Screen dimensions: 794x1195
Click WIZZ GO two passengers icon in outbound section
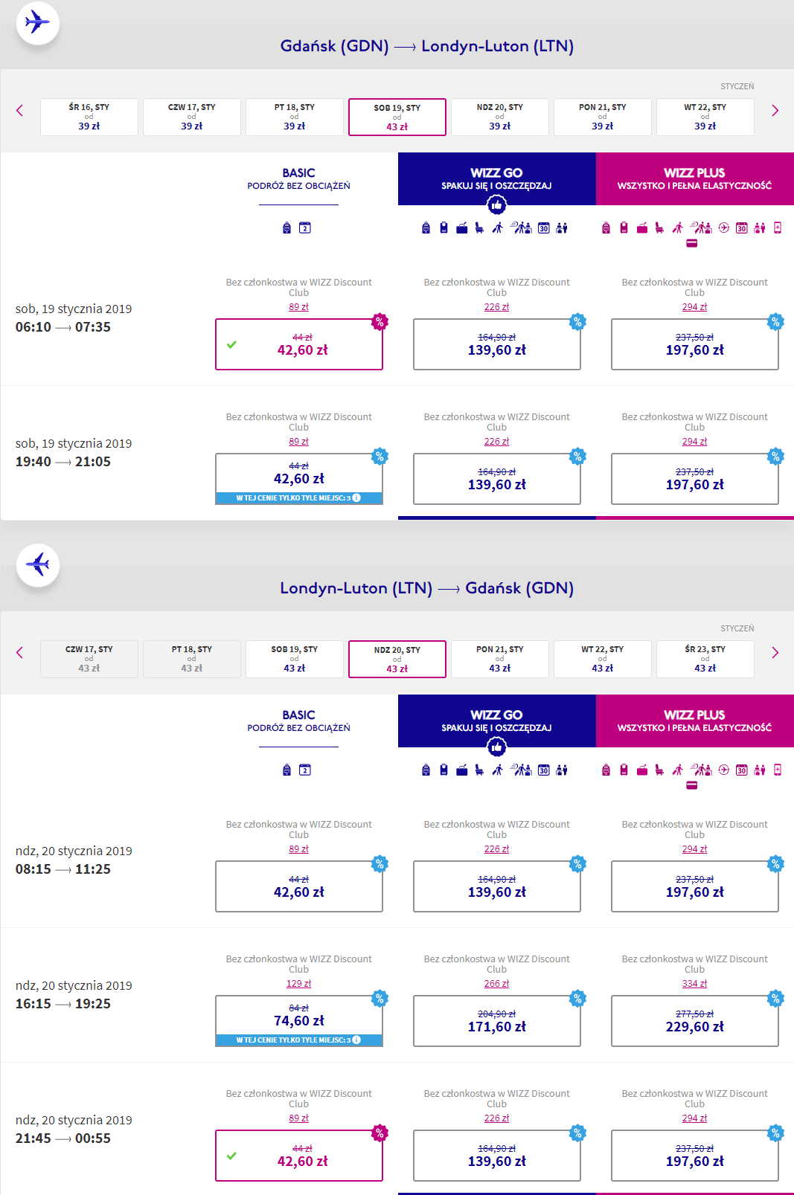[x=562, y=228]
